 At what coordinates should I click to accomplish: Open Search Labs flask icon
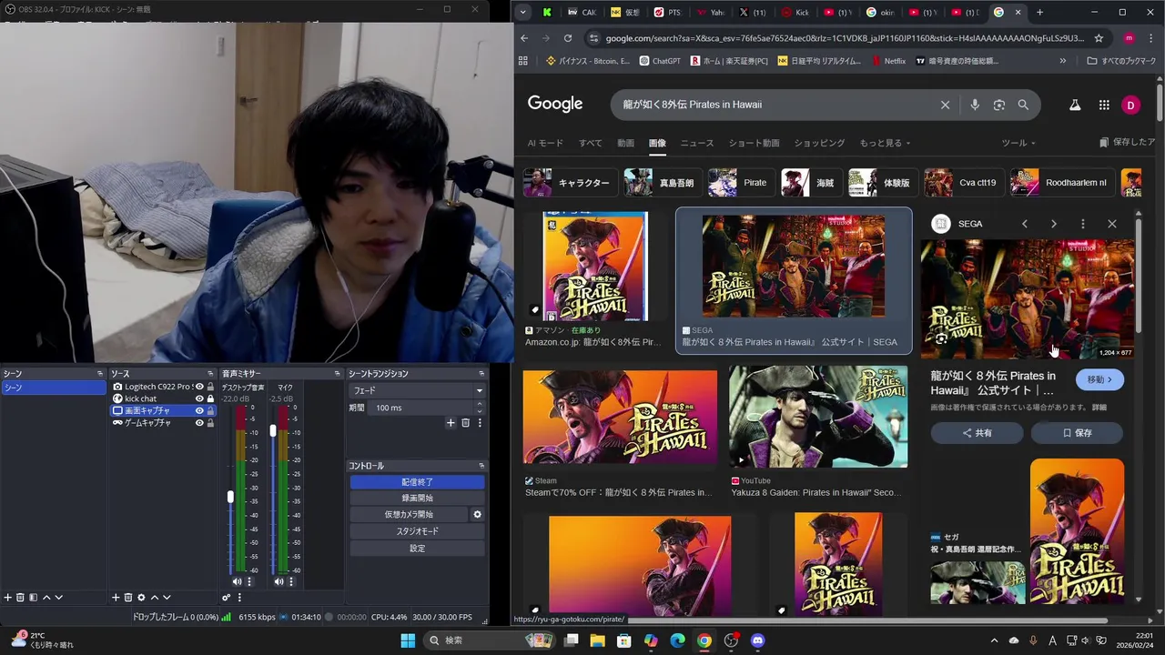click(x=1075, y=105)
